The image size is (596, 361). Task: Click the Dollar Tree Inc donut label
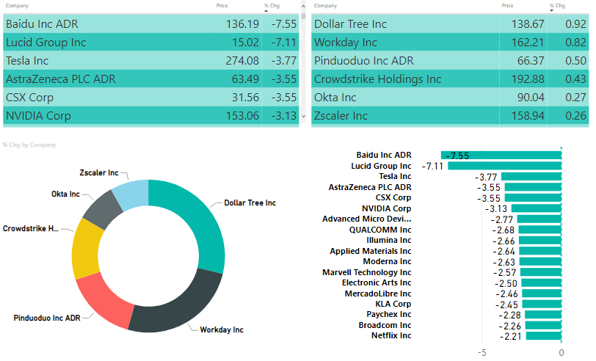[250, 203]
